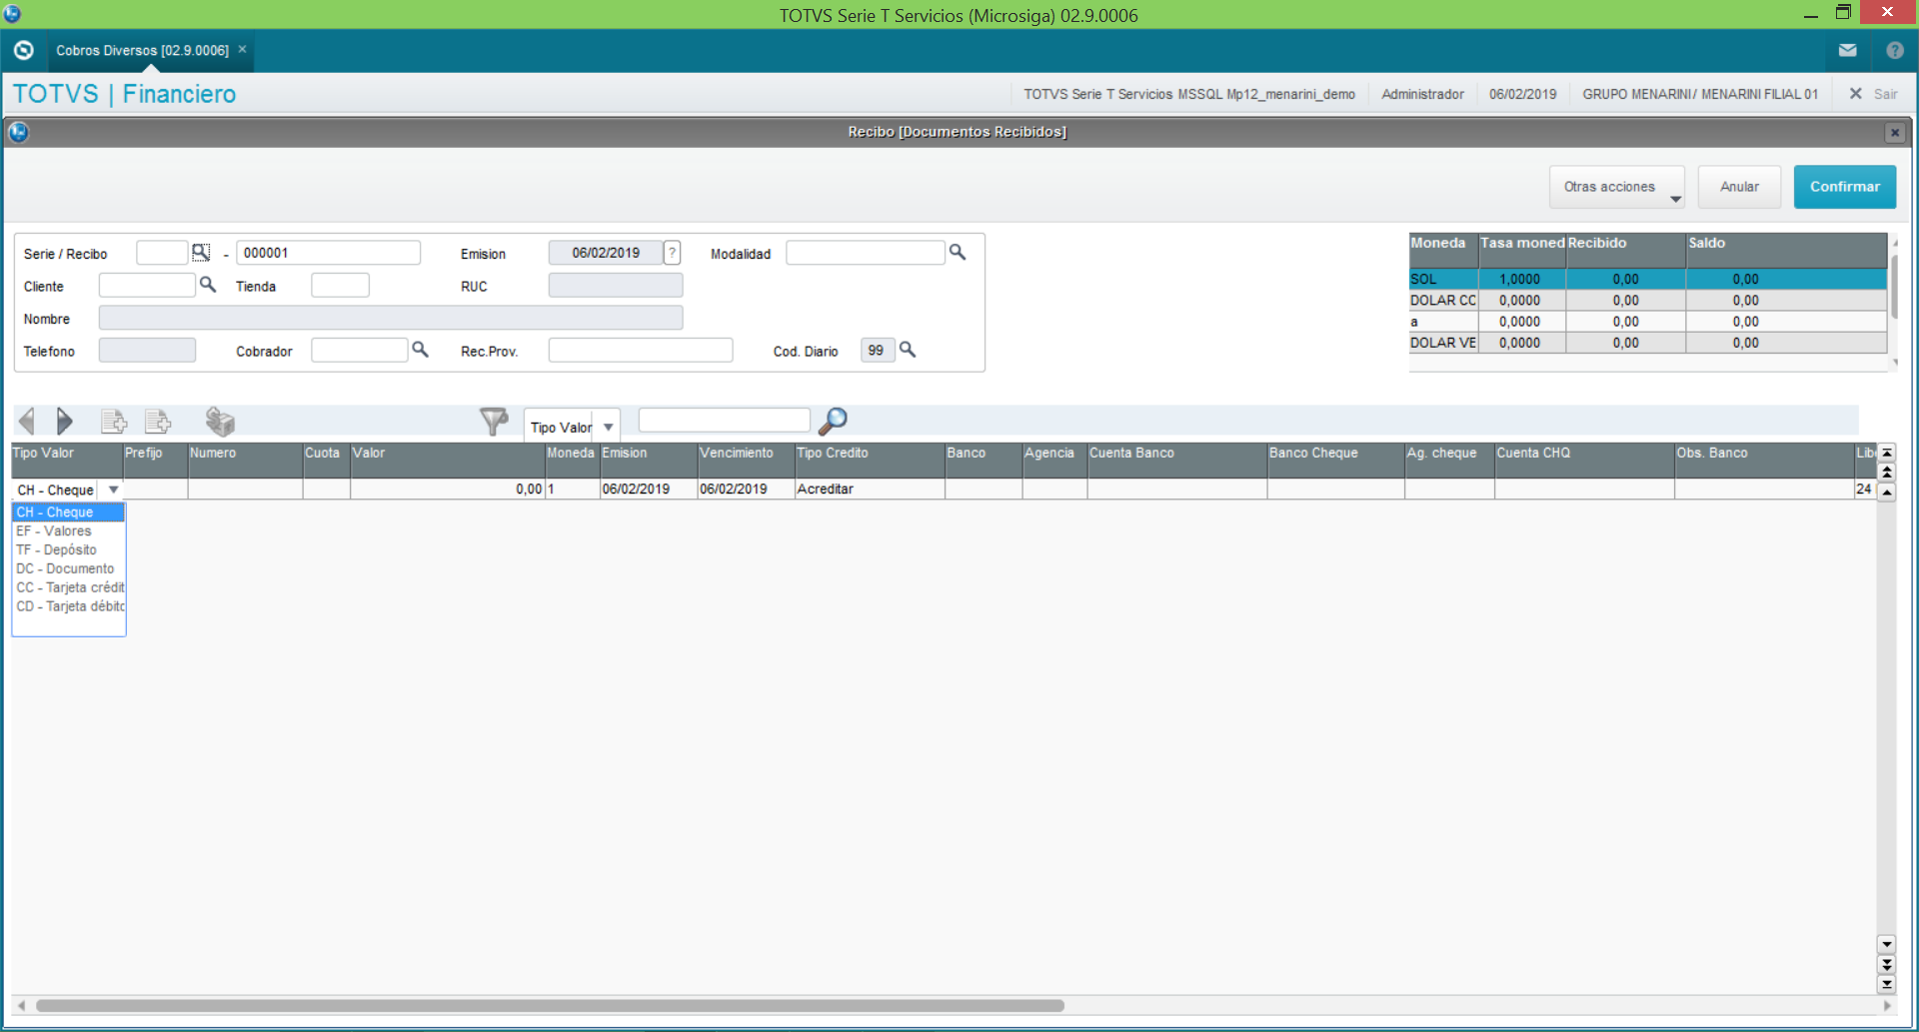Click the Cliente input field
Viewport: 1919px width, 1032px height.
pyautogui.click(x=147, y=285)
